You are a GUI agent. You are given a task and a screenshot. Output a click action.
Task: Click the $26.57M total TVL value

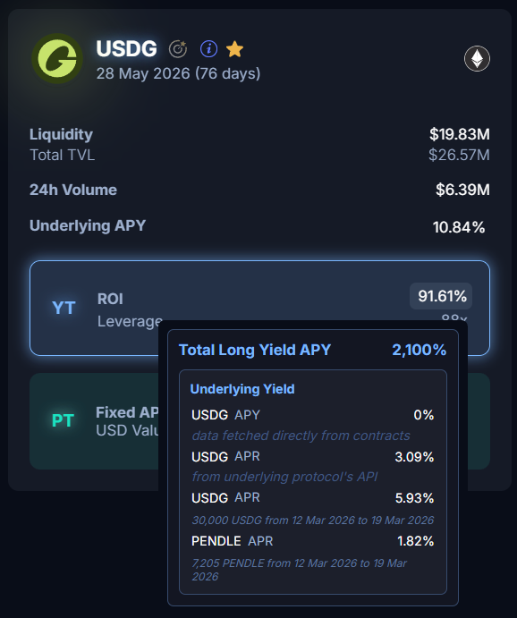click(x=459, y=155)
